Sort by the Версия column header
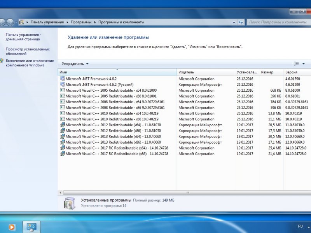 tap(297, 72)
